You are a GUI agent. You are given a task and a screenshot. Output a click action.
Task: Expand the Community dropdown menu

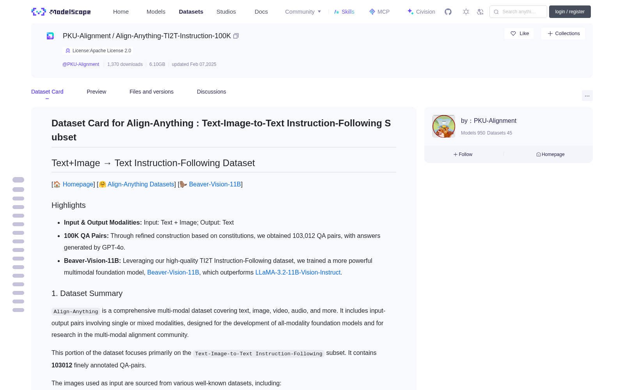coord(303,12)
